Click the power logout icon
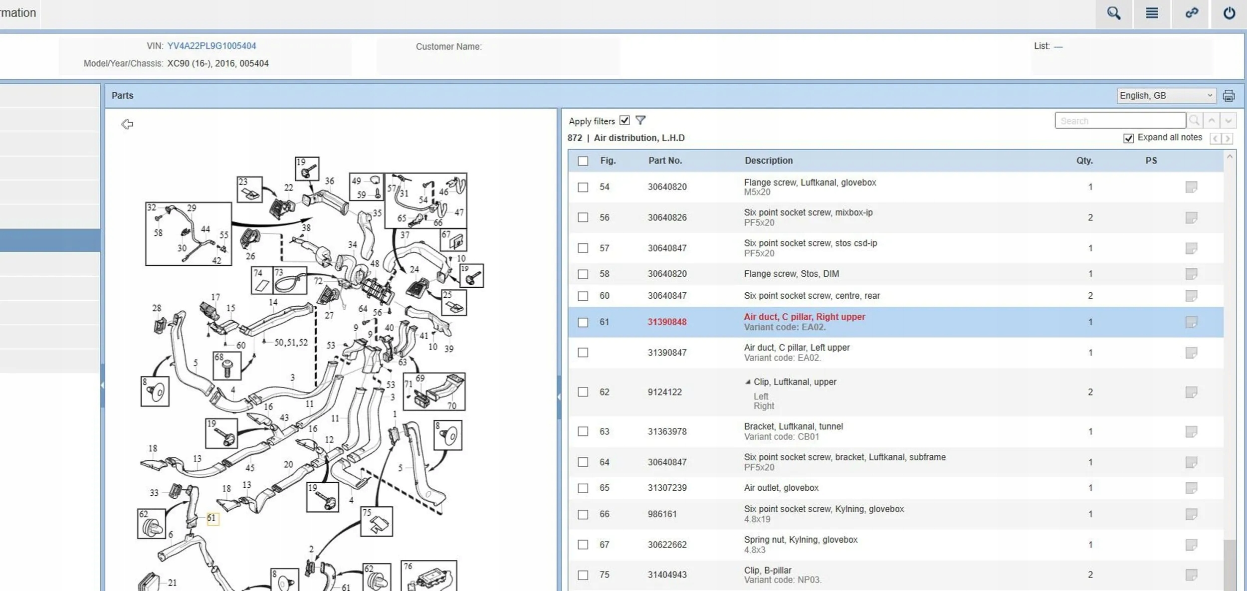The width and height of the screenshot is (1247, 591). (x=1229, y=13)
